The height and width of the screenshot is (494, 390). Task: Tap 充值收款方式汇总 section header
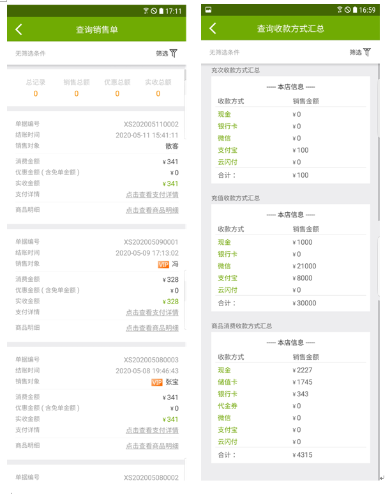(x=236, y=198)
